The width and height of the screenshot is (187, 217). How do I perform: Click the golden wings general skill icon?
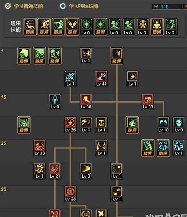(72, 27)
